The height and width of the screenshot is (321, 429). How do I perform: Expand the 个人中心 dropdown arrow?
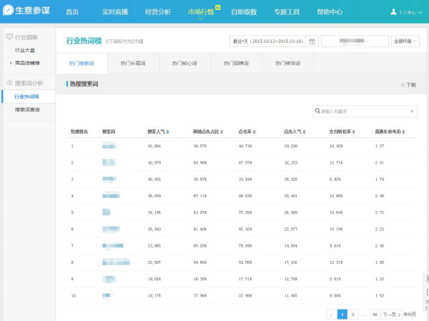(420, 12)
